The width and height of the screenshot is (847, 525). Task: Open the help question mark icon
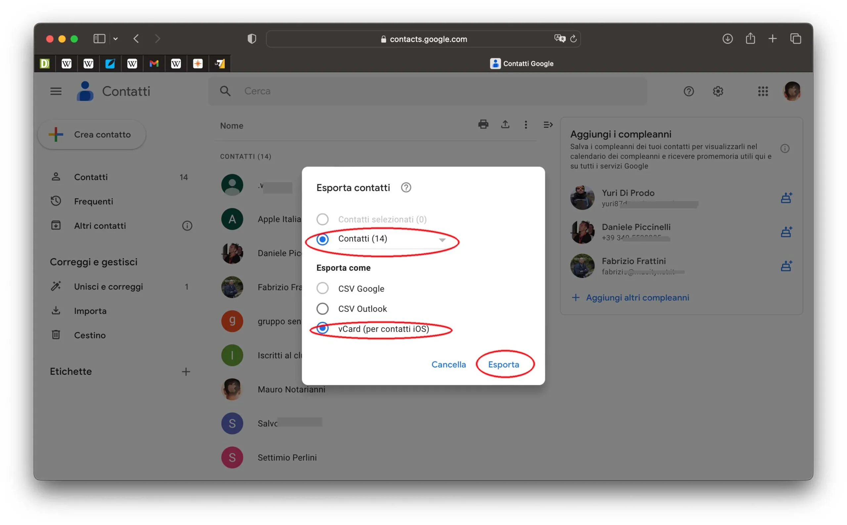(x=689, y=91)
